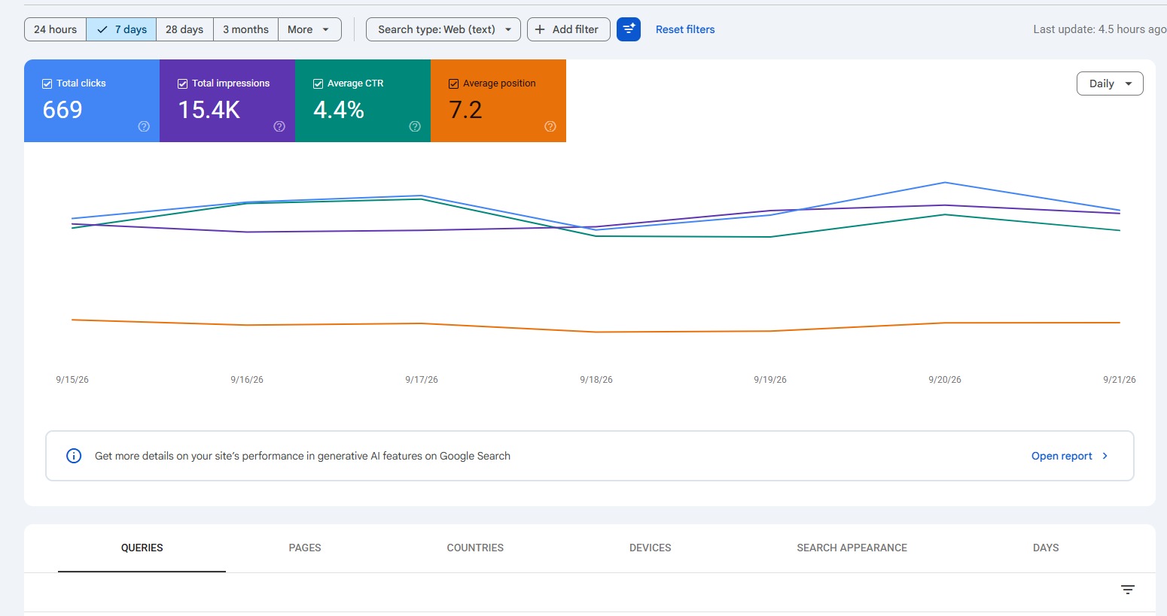Viewport: 1167px width, 616px height.
Task: Click the info icon in AI features banner
Action: click(x=74, y=456)
